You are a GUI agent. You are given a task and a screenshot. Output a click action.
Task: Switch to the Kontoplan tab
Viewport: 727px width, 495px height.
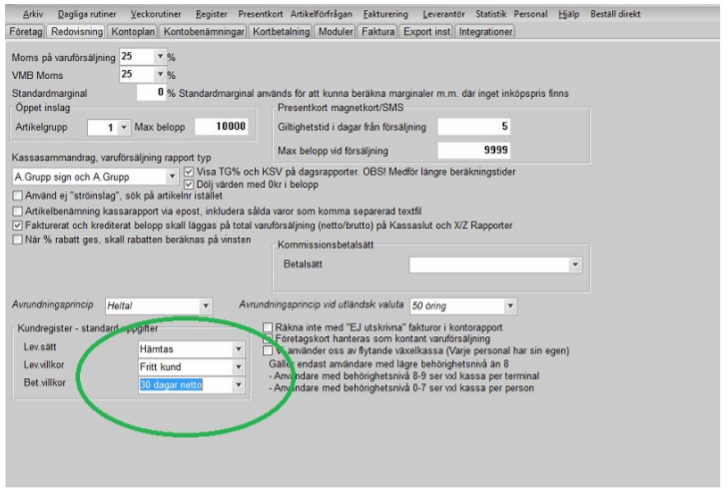tap(133, 31)
